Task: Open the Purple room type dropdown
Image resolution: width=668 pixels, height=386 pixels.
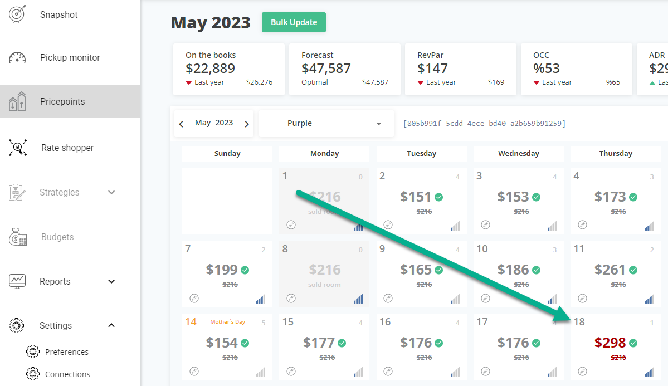Action: (326, 124)
